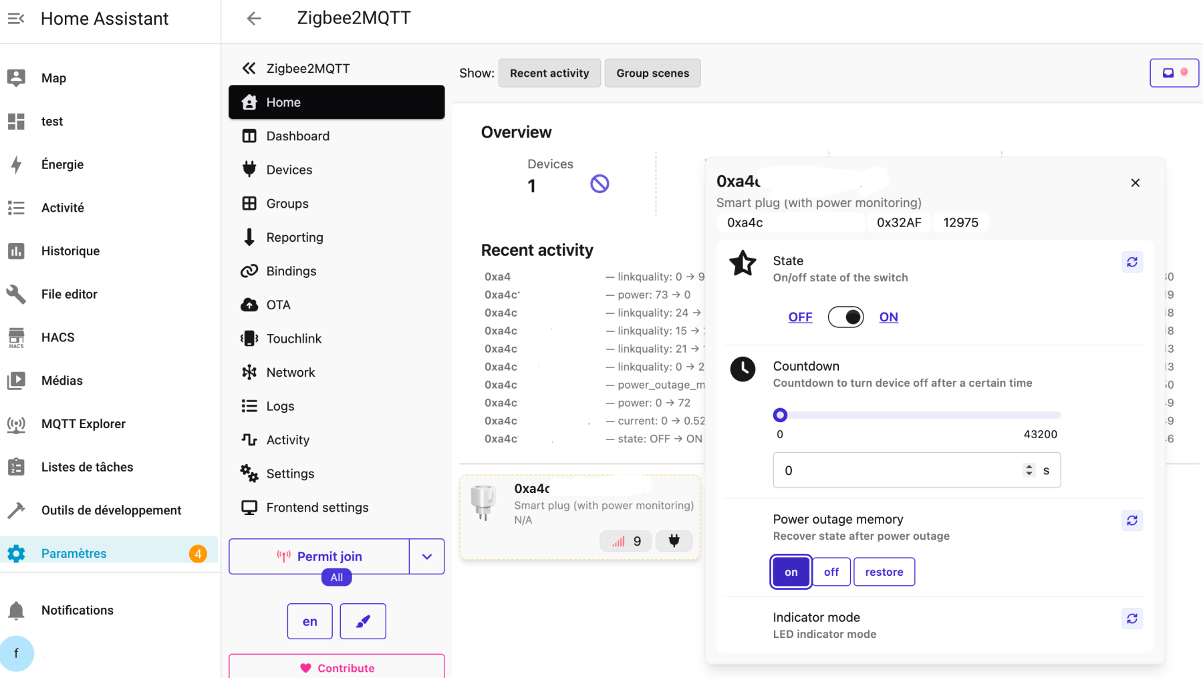Image resolution: width=1203 pixels, height=678 pixels.
Task: Select 'restore' for Power outage memory
Action: [884, 572]
